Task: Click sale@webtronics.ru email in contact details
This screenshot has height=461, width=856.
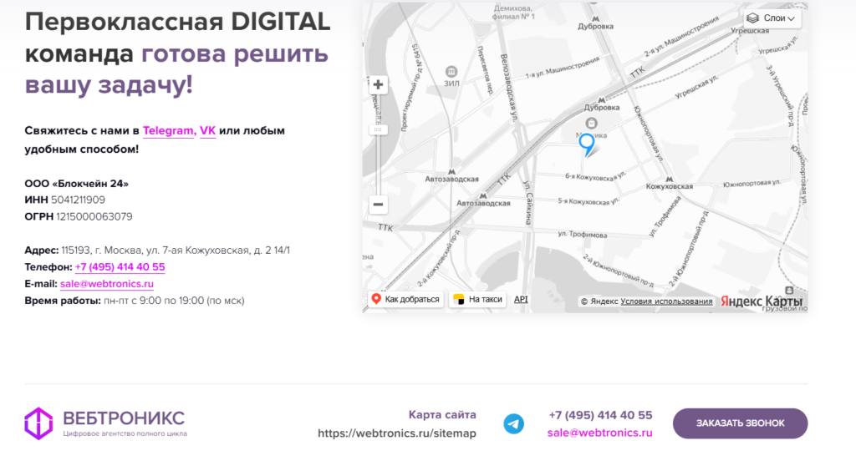Action: coord(106,284)
